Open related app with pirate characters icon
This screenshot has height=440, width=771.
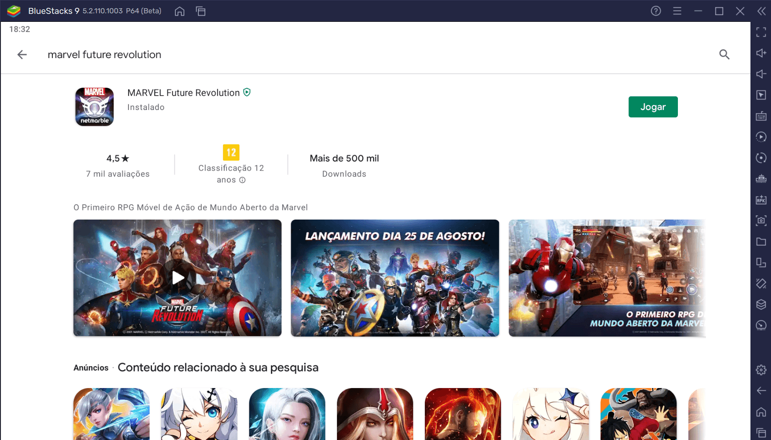coord(639,414)
